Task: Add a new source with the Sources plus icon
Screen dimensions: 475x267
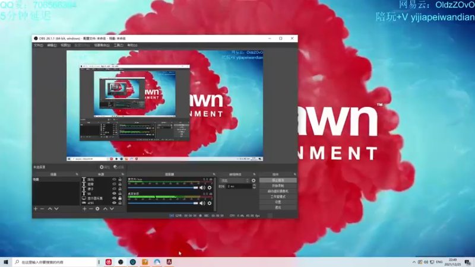Action: 84,209
